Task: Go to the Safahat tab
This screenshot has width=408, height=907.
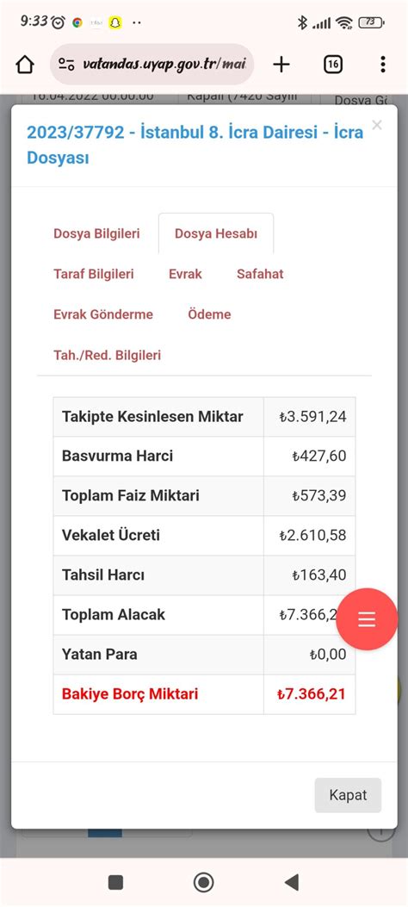Action: point(260,274)
